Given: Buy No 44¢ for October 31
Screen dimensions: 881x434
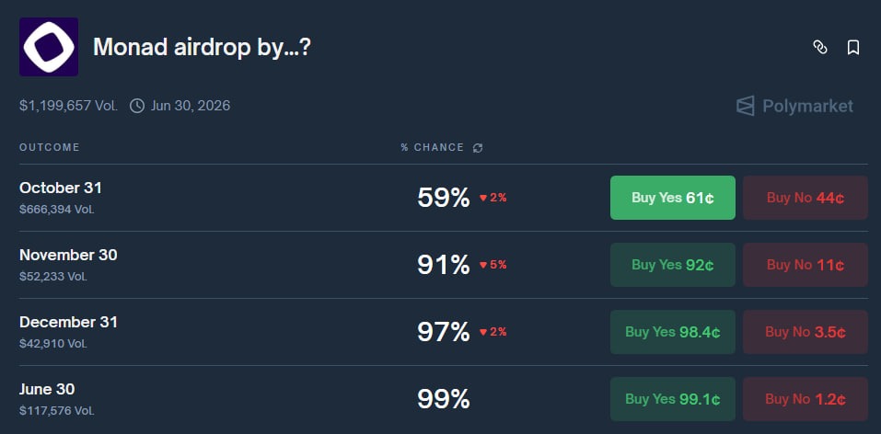Looking at the screenshot, I should (x=805, y=198).
